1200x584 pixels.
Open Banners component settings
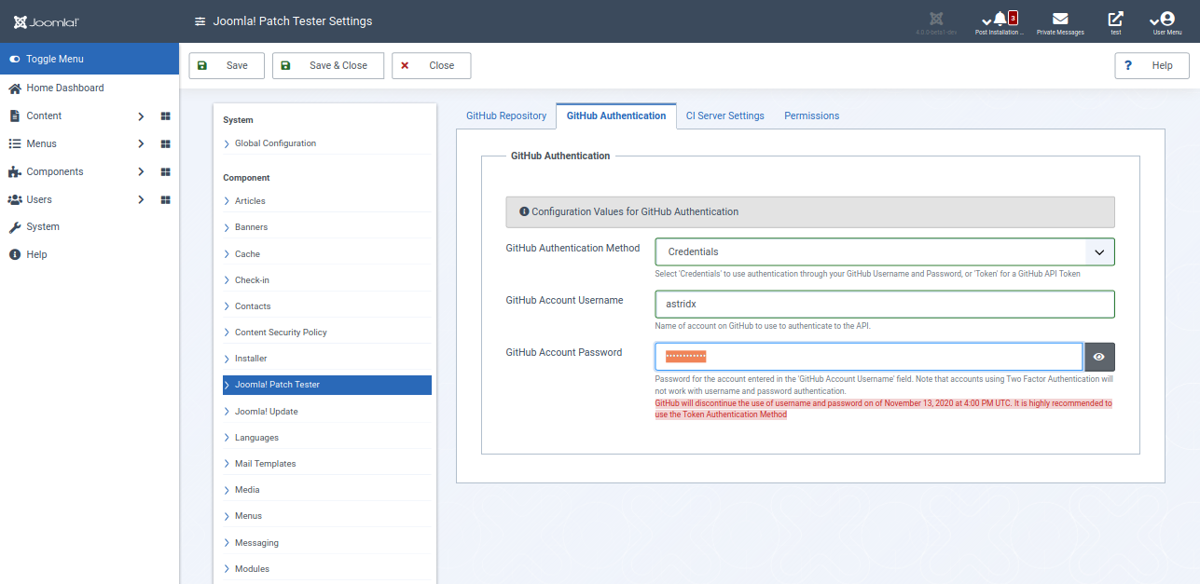pyautogui.click(x=327, y=227)
